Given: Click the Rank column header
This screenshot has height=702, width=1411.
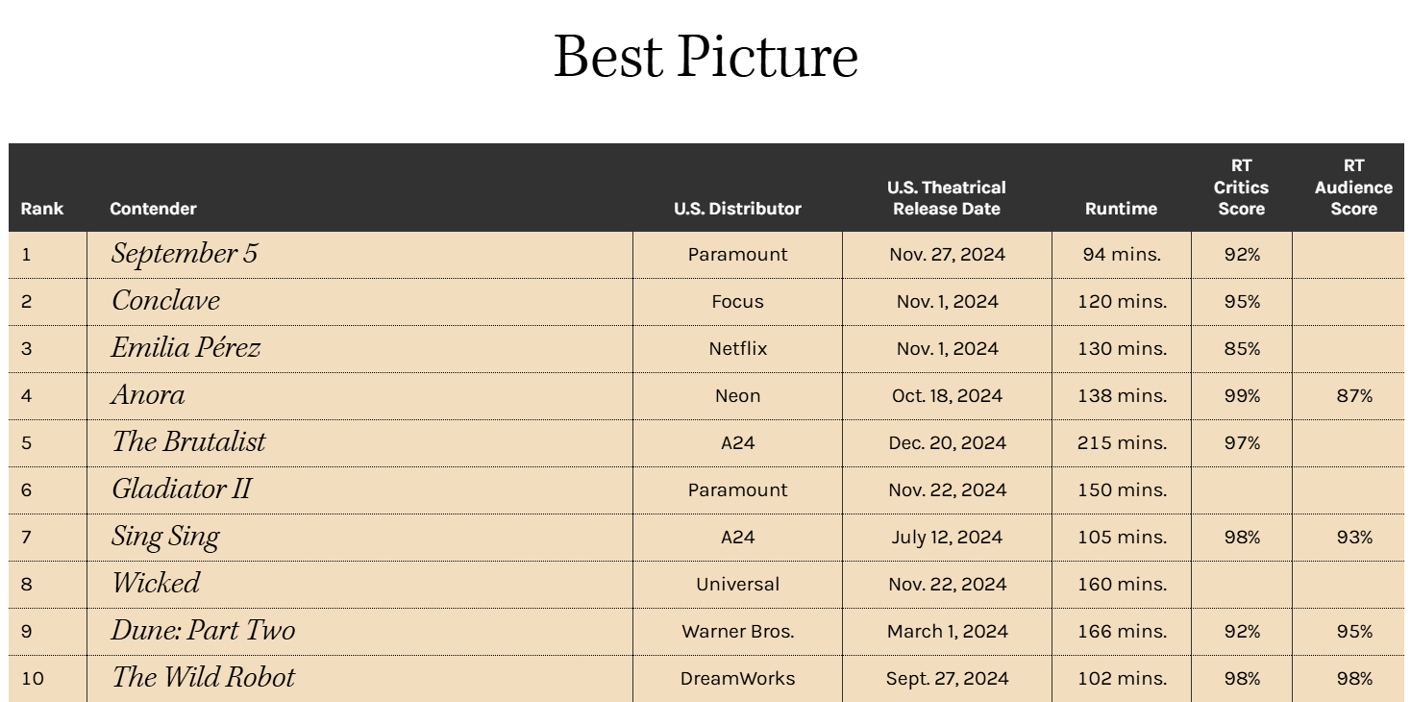Looking at the screenshot, I should [x=42, y=209].
